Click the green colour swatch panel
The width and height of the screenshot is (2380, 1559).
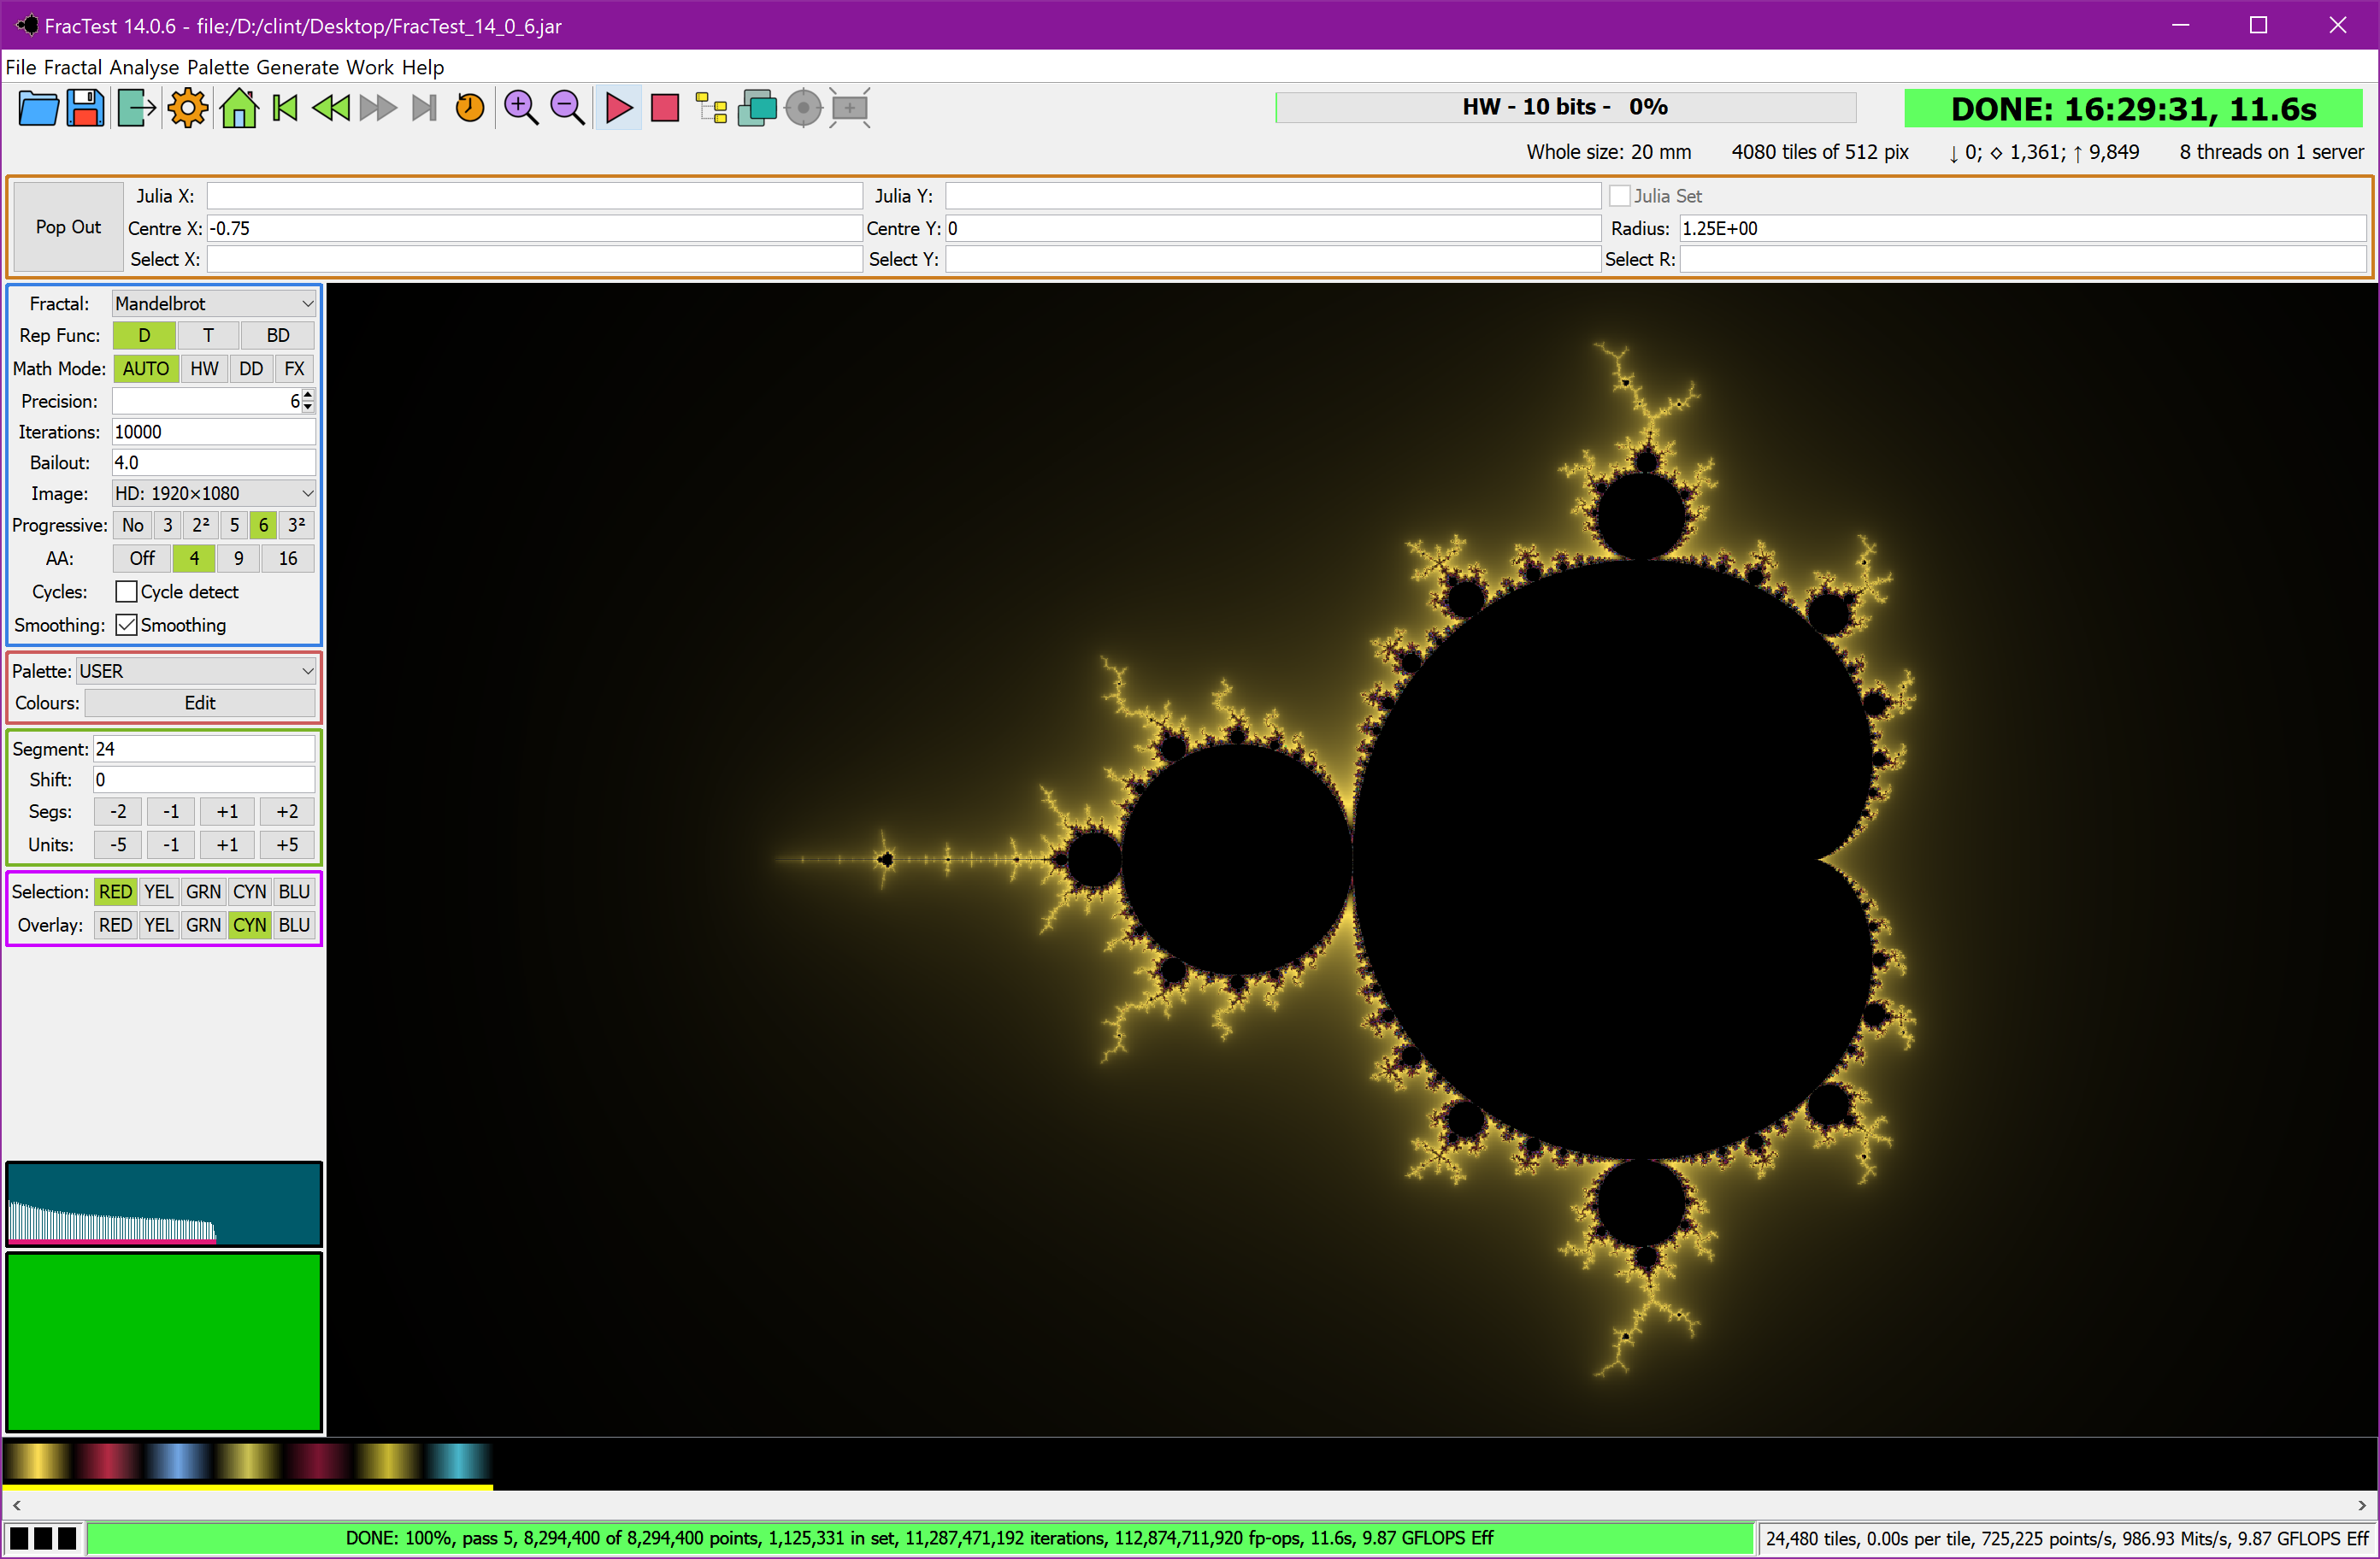(164, 1341)
